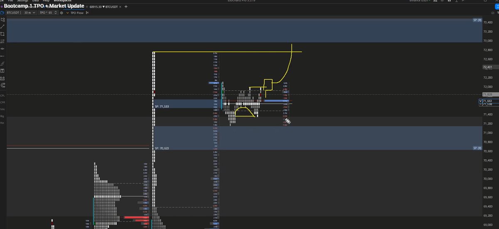
Task: Toggle the CPL sidebar option
Action: point(2,96)
